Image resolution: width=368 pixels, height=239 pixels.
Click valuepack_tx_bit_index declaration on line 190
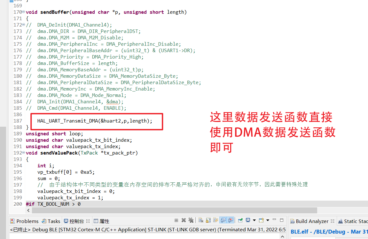[x=79, y=140]
